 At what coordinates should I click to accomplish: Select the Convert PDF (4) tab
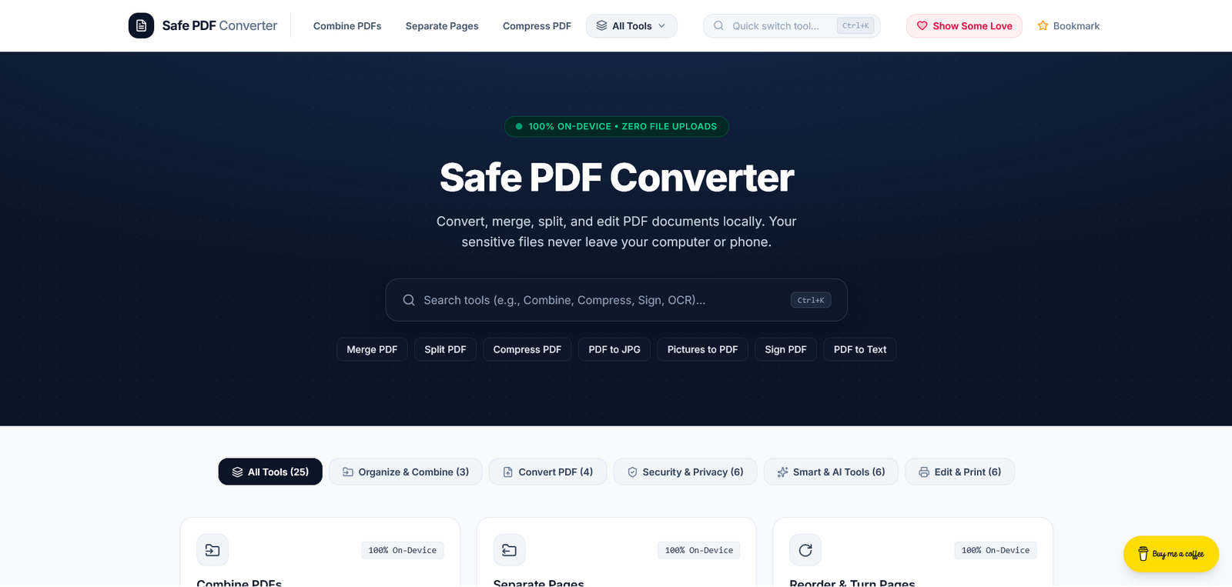pos(547,472)
